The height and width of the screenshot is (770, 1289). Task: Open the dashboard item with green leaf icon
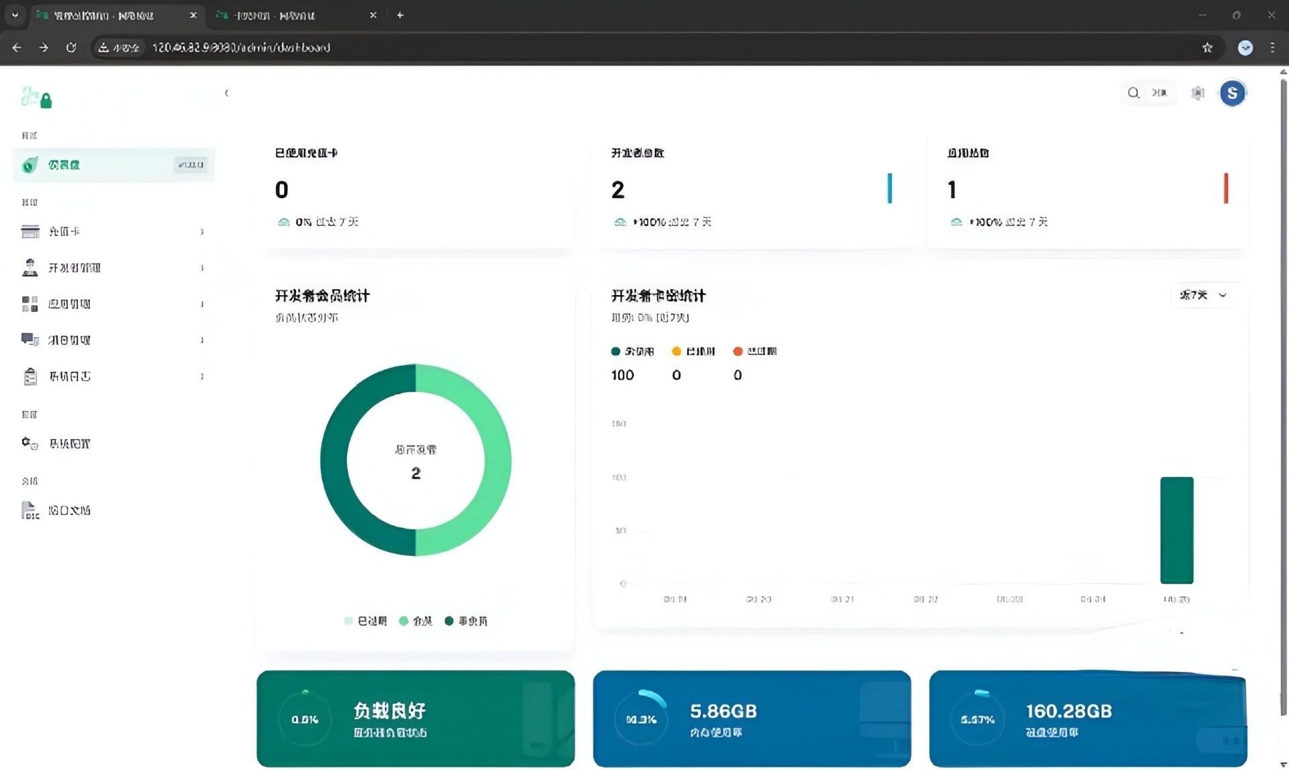30,165
